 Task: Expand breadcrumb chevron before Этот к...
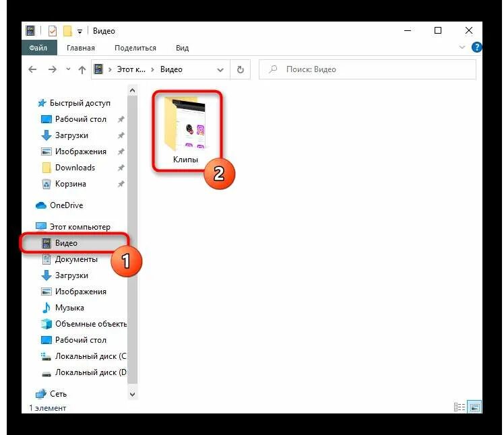point(110,69)
